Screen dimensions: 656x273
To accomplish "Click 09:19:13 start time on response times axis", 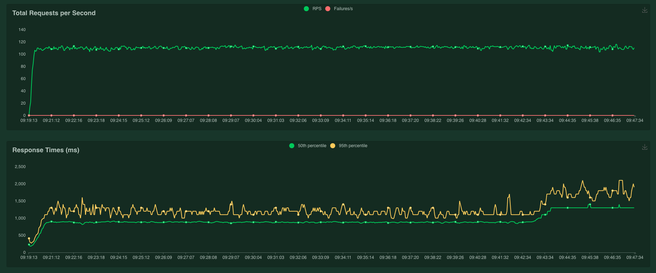I will click(29, 257).
